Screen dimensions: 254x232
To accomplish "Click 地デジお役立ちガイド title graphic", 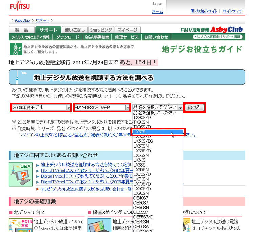I will [x=202, y=49].
